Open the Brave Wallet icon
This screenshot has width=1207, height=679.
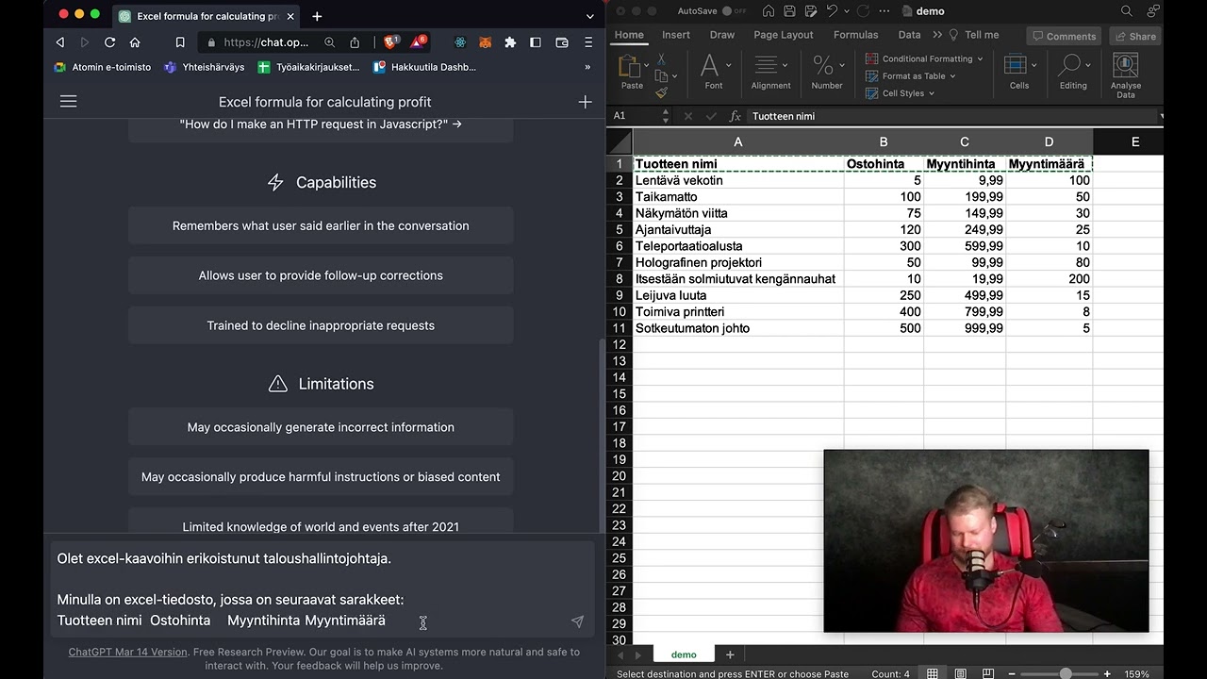pos(562,42)
